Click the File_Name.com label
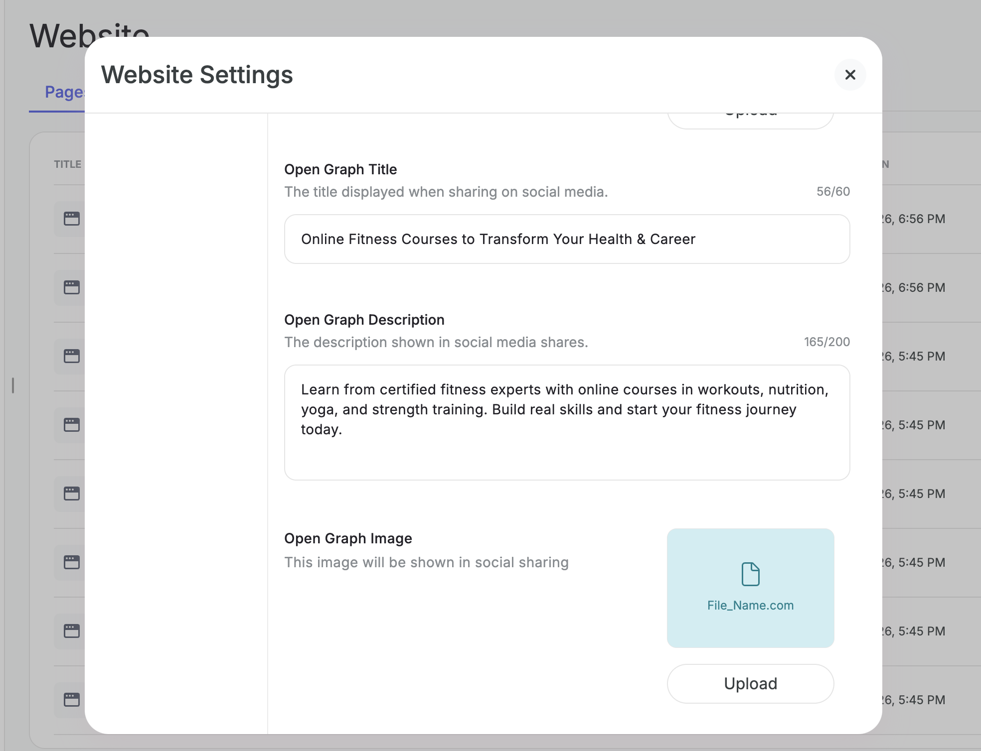The image size is (981, 751). click(750, 605)
